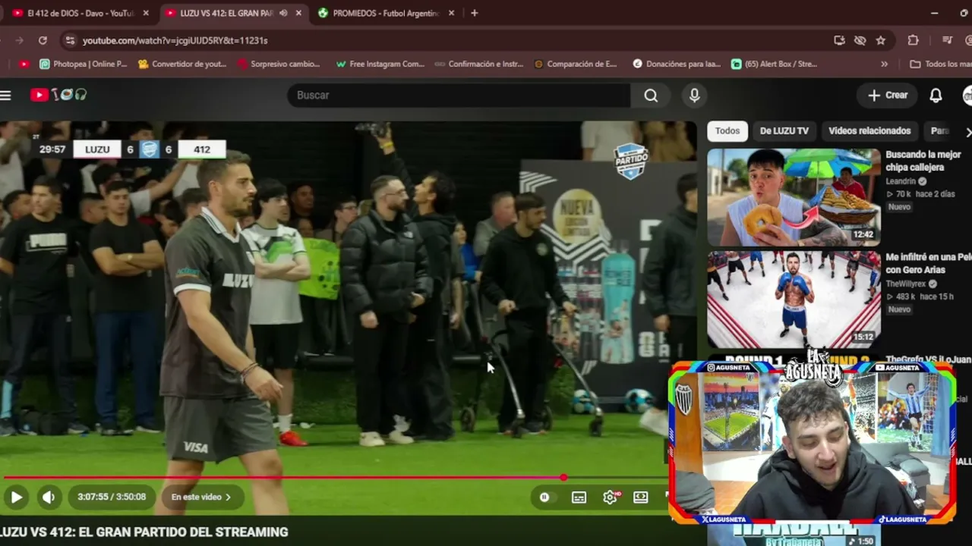Turn on subtitles in the video player
Image resolution: width=972 pixels, height=546 pixels.
[x=579, y=497]
